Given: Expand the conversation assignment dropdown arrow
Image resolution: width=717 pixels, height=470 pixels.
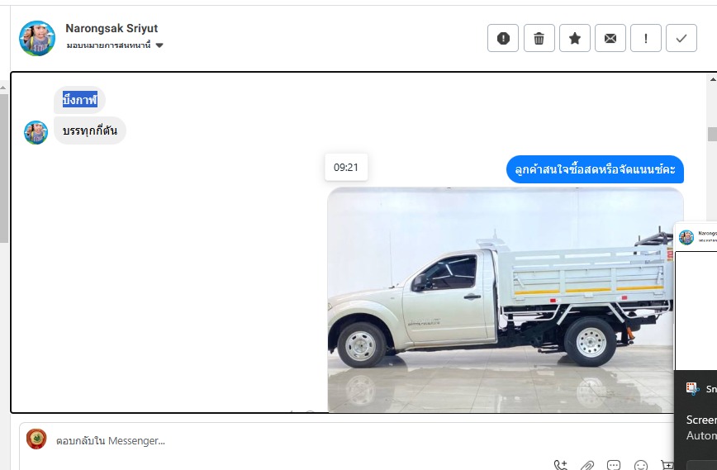Looking at the screenshot, I should 159,45.
